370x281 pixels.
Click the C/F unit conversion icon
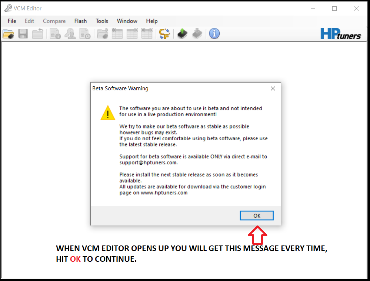click(164, 34)
